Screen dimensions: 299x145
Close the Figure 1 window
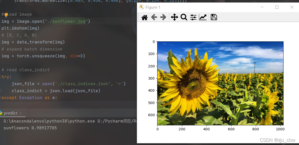[x=292, y=7]
